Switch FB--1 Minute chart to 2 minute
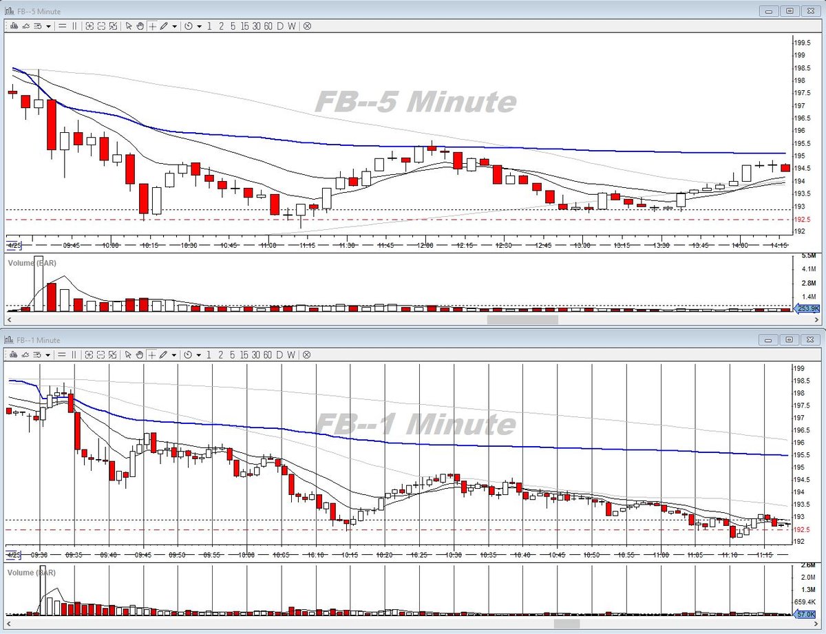 point(221,355)
